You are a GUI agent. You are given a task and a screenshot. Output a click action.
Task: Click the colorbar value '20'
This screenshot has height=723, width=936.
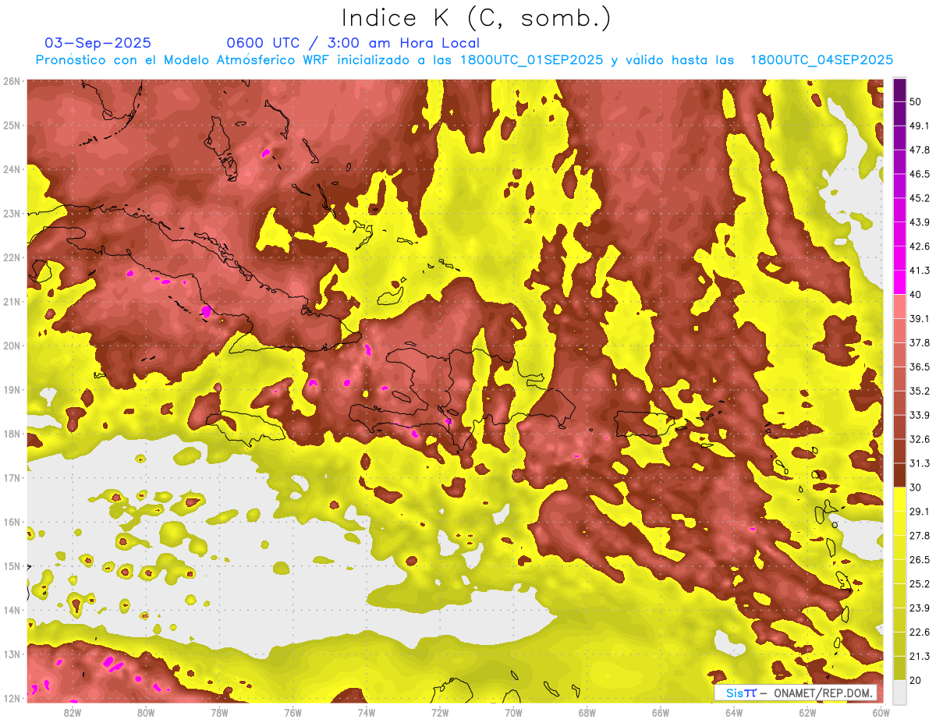coord(915,681)
